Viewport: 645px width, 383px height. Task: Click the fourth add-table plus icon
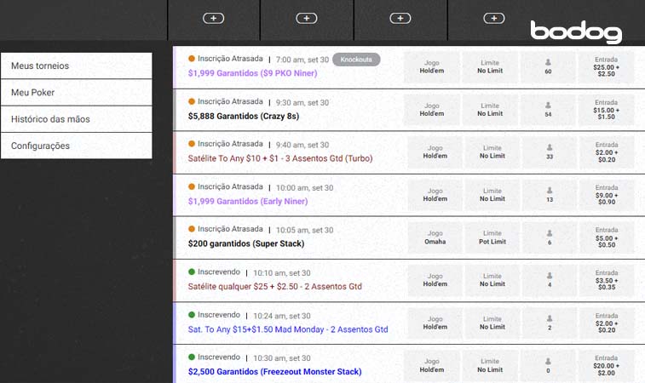[493, 18]
